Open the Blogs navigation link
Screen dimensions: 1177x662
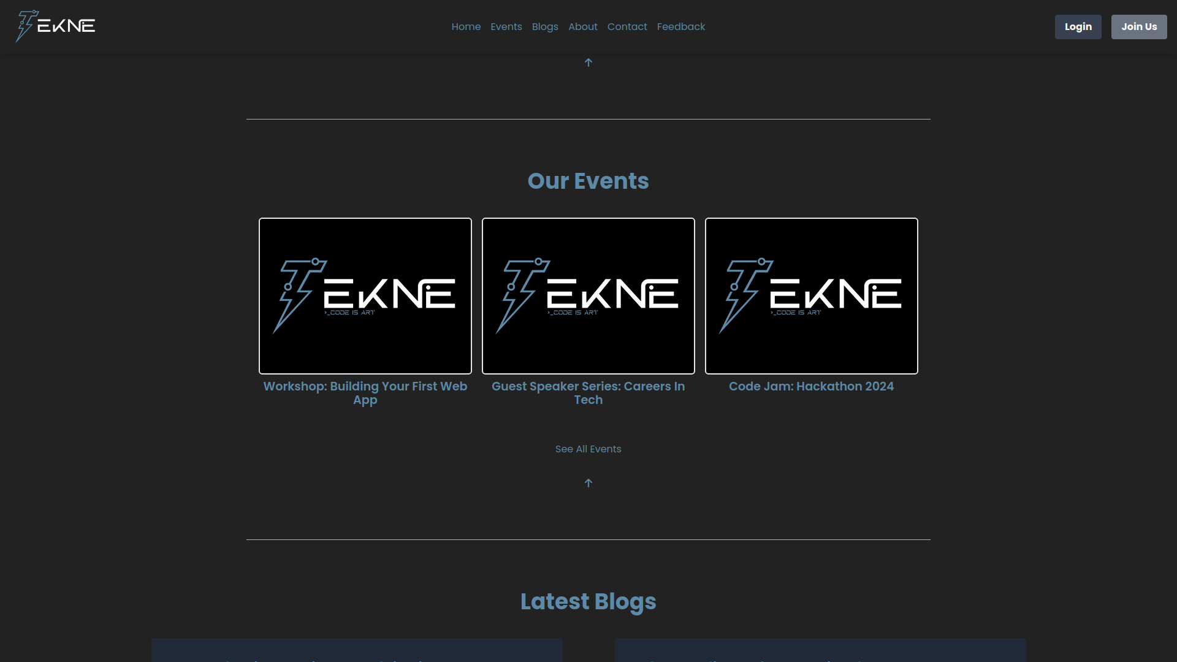click(544, 27)
